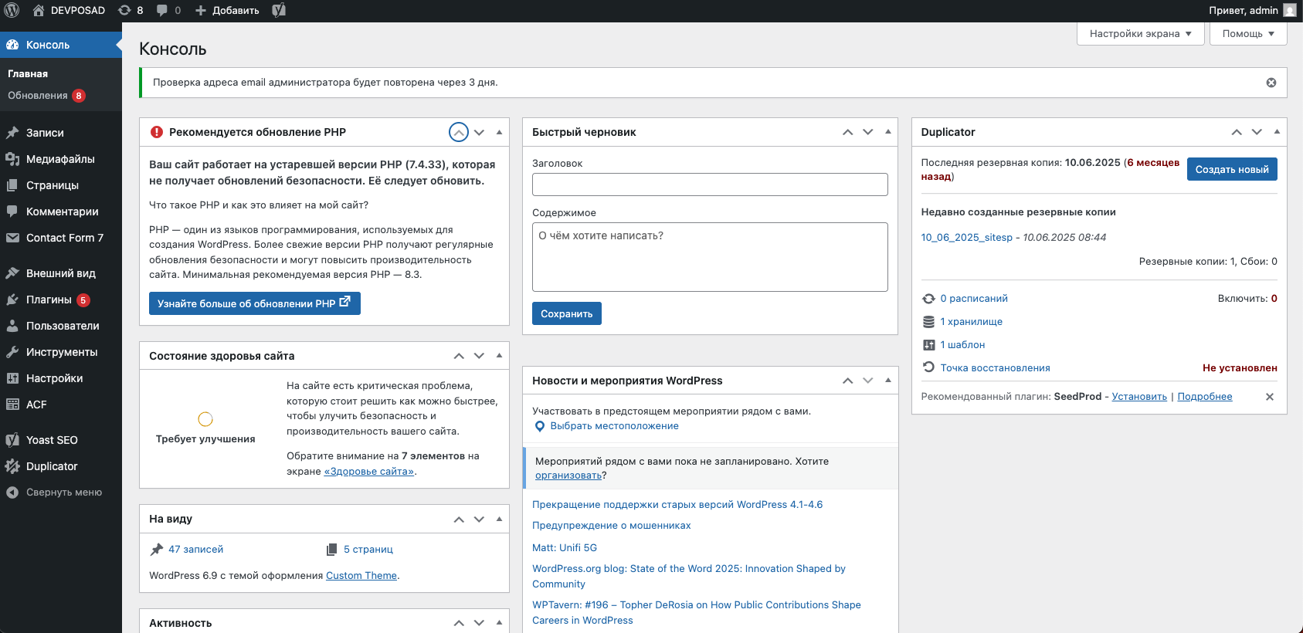The image size is (1303, 633).
Task: Go to Главная submenu item
Action: [28, 74]
